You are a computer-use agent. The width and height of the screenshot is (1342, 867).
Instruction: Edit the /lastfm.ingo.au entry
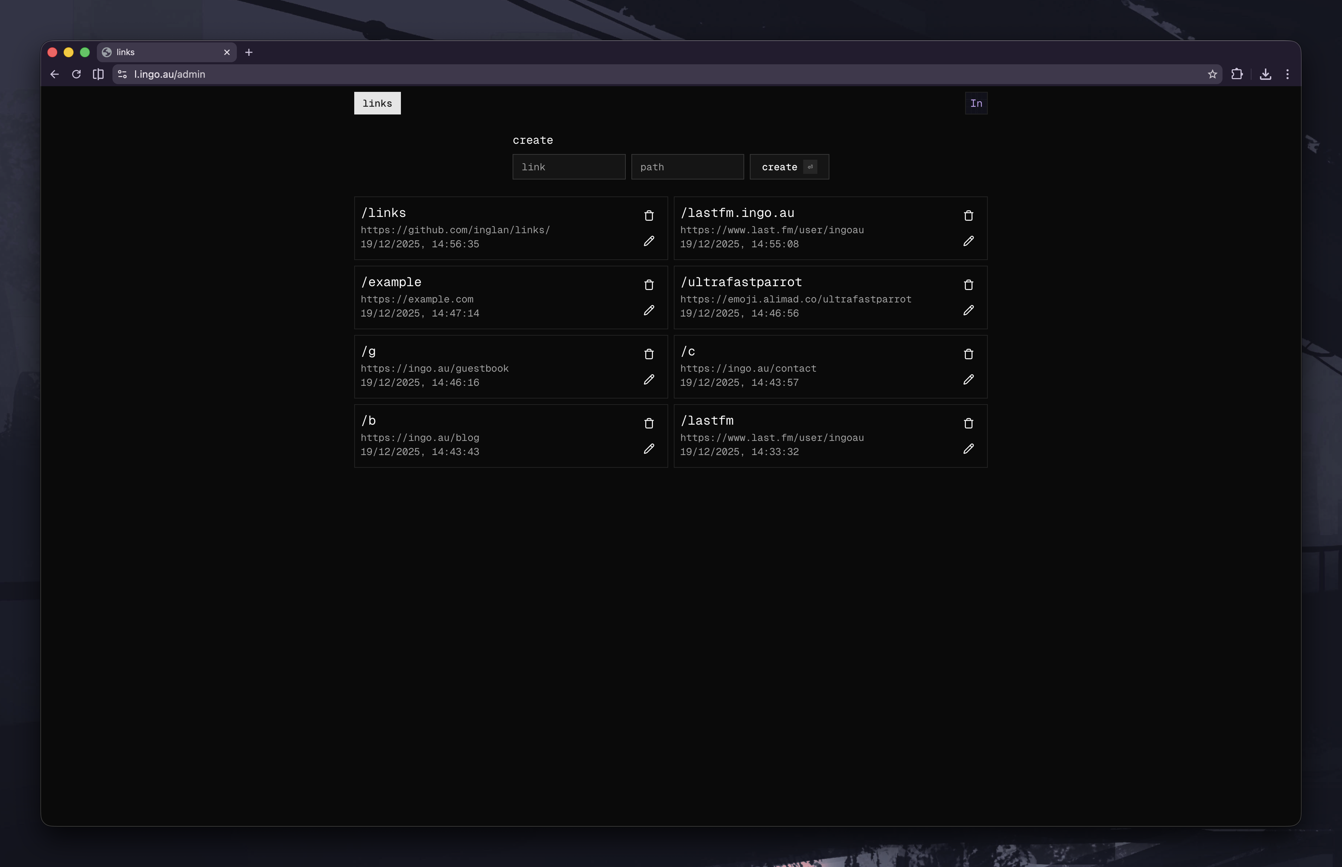coord(968,241)
